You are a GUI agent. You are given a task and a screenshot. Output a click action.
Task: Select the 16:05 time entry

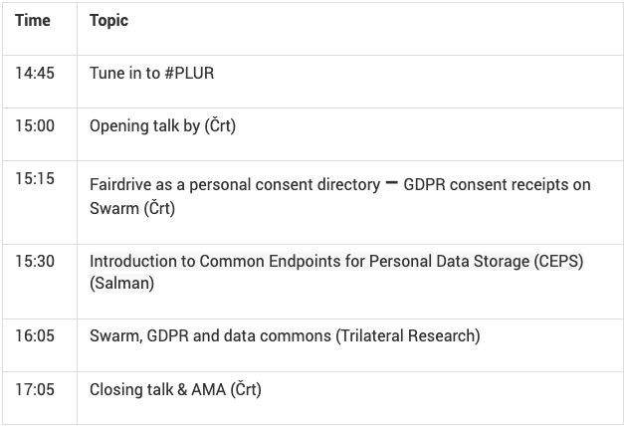pos(35,336)
